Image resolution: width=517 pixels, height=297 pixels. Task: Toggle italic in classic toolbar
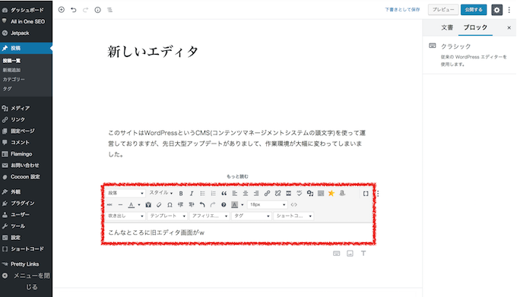coord(192,193)
